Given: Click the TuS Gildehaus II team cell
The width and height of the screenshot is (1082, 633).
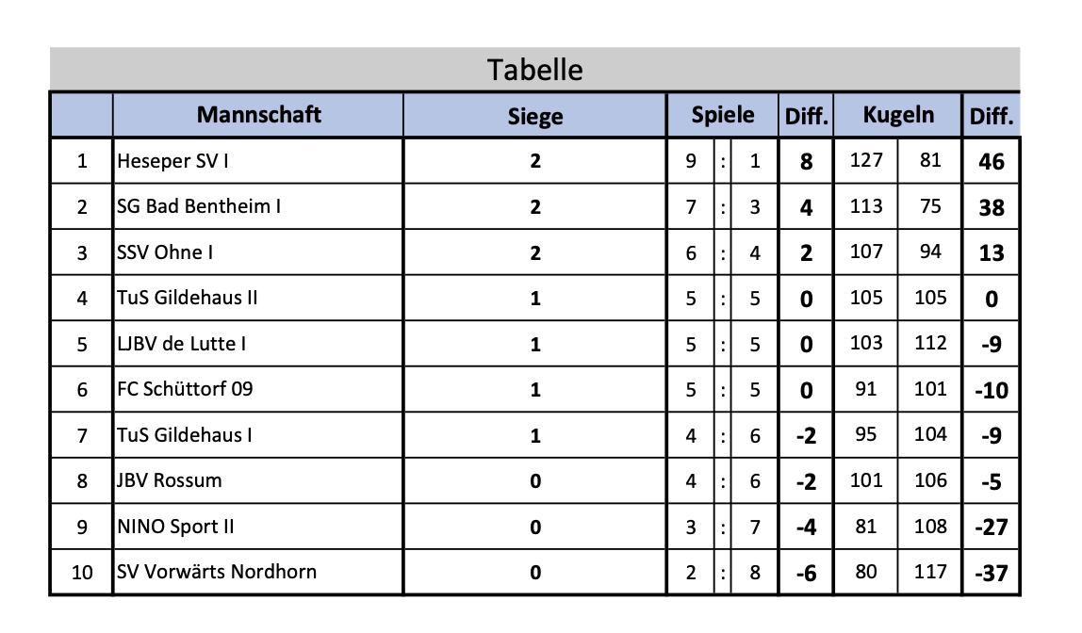Looking at the screenshot, I should pos(188,298).
